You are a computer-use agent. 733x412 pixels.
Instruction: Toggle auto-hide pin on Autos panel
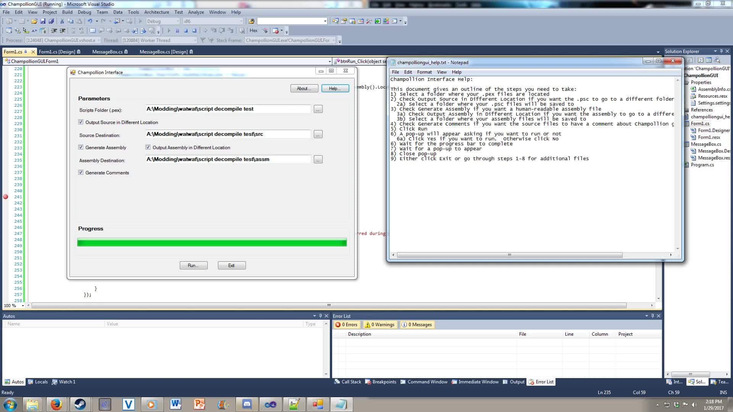[x=320, y=316]
